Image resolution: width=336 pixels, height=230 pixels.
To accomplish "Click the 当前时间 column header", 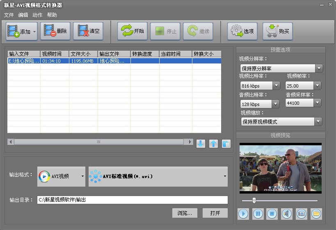I will 176,54.
